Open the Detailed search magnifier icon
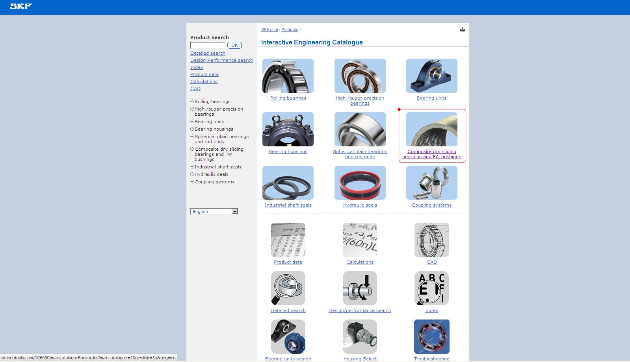 click(288, 288)
